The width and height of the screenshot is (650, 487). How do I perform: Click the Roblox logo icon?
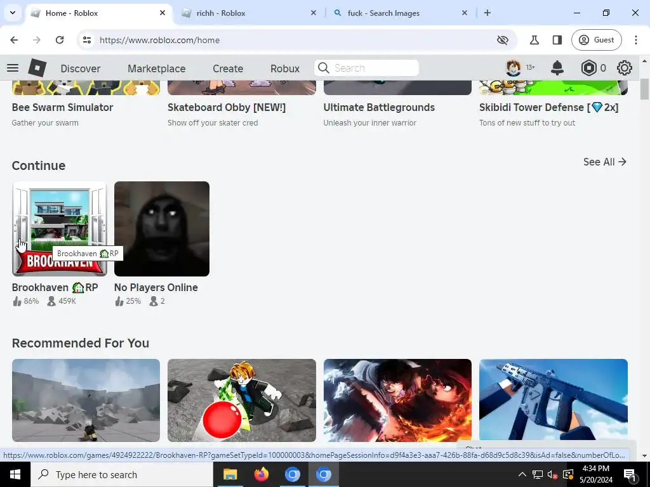tap(37, 68)
